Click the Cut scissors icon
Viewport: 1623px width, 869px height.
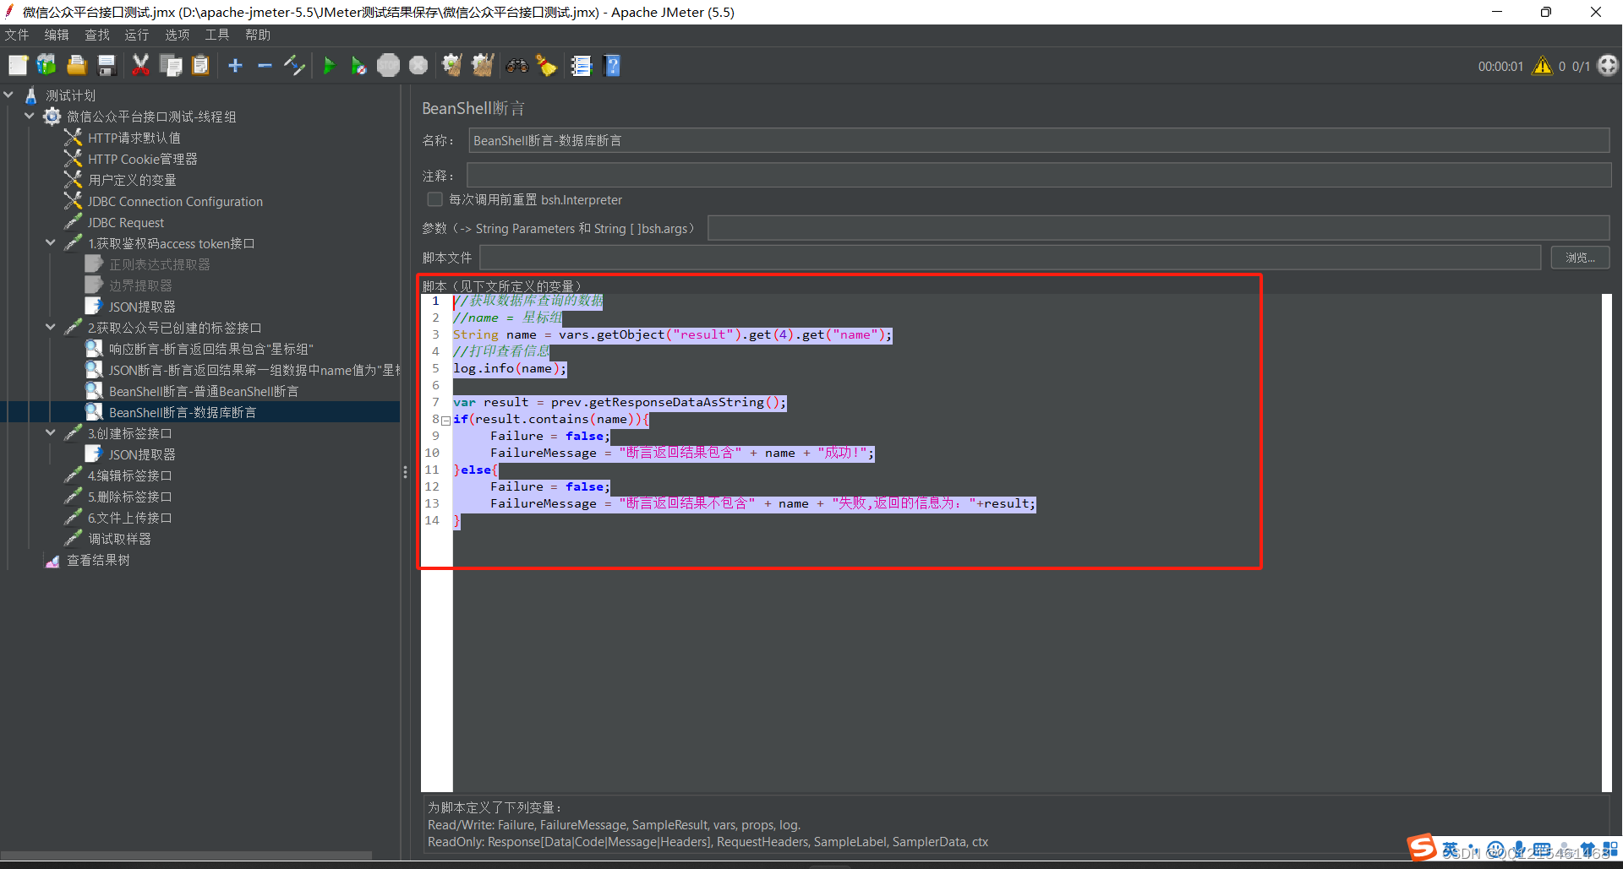click(x=140, y=66)
